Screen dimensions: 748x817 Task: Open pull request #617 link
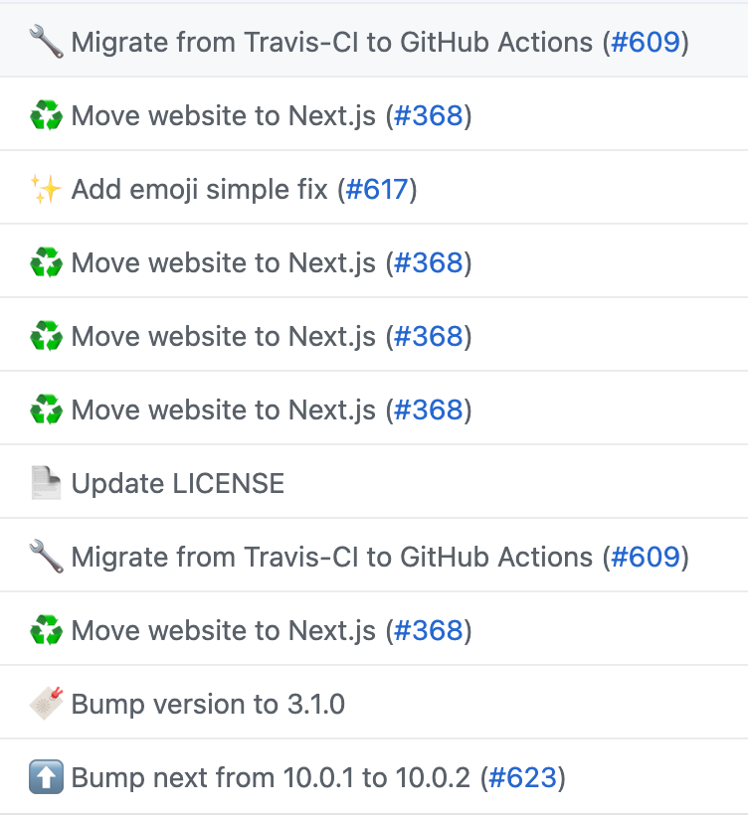point(377,189)
